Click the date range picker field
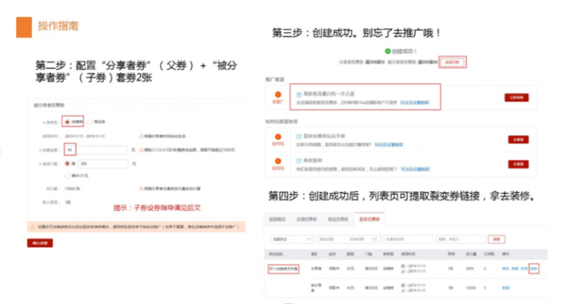The width and height of the screenshot is (572, 304). tap(349, 239)
